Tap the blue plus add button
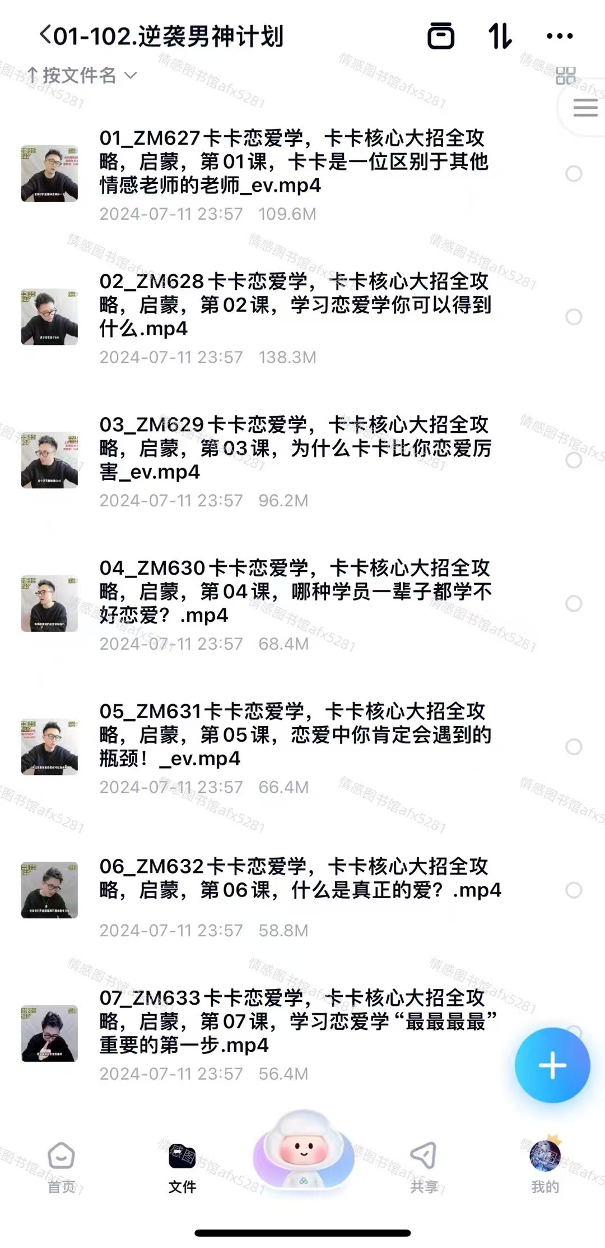This screenshot has width=605, height=1248. 552,1065
